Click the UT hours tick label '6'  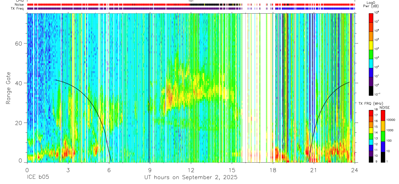[109, 170]
